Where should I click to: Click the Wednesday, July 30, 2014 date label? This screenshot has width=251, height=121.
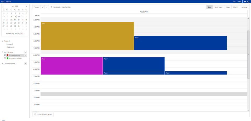[62, 7]
